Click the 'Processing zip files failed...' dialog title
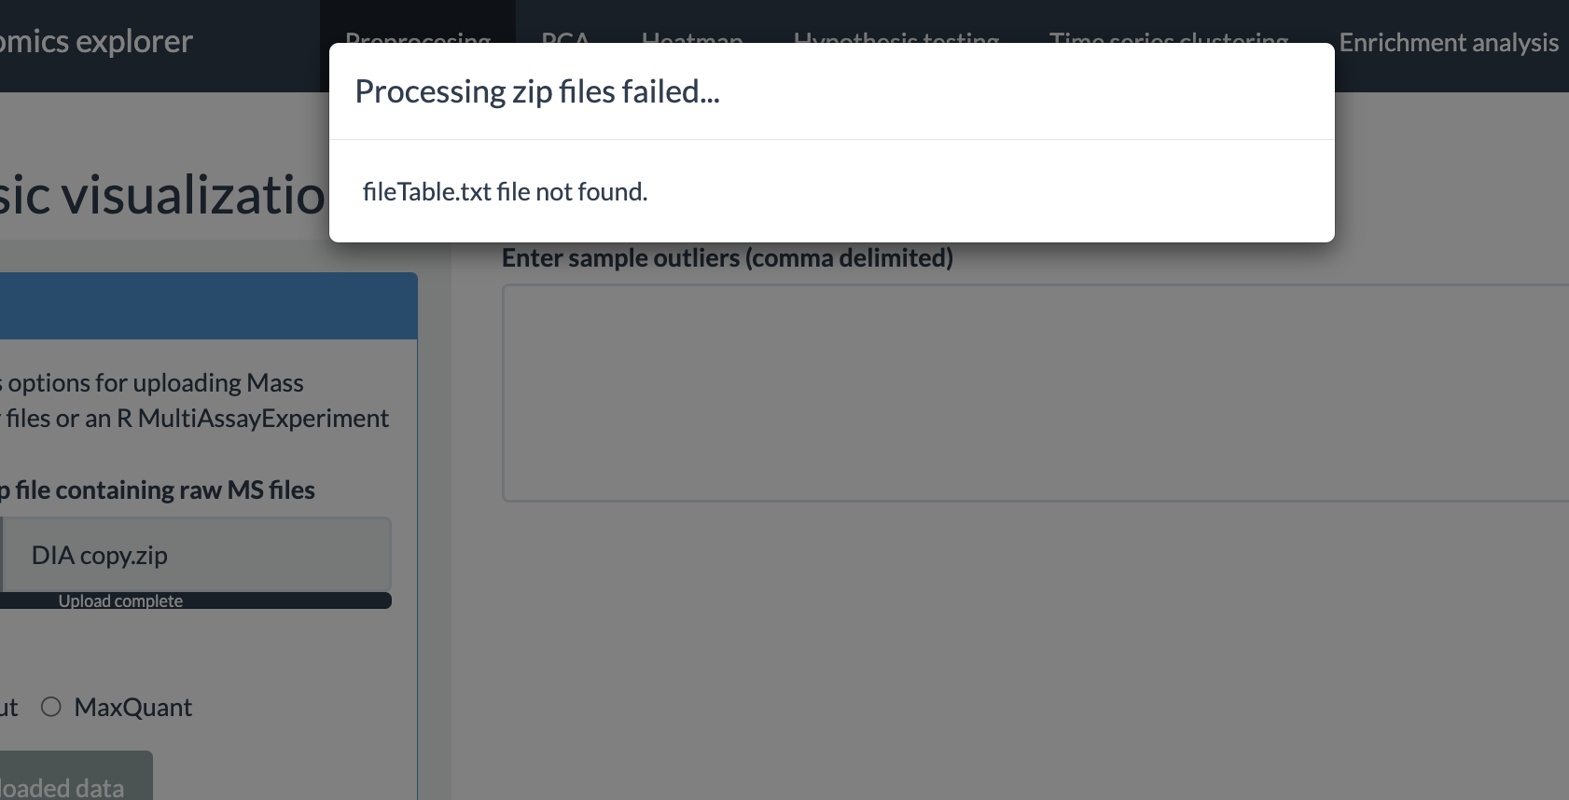The height and width of the screenshot is (800, 1569). tap(537, 91)
